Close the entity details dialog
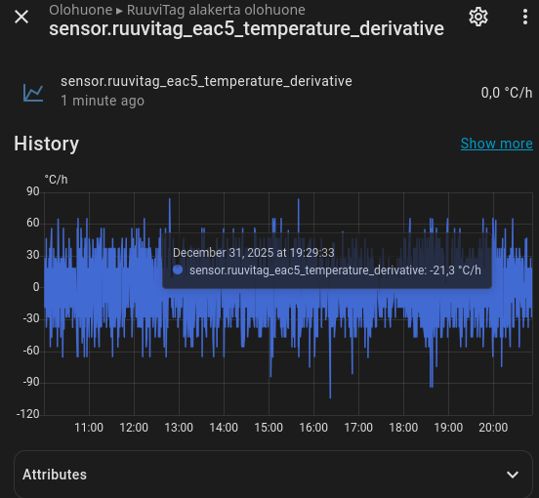Image resolution: width=539 pixels, height=498 pixels. 21,17
